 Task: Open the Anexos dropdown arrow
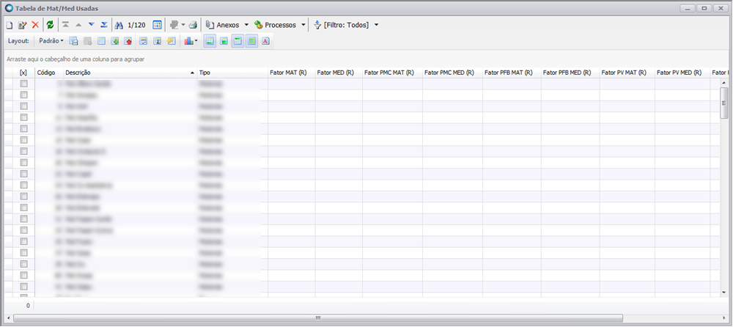click(x=246, y=25)
